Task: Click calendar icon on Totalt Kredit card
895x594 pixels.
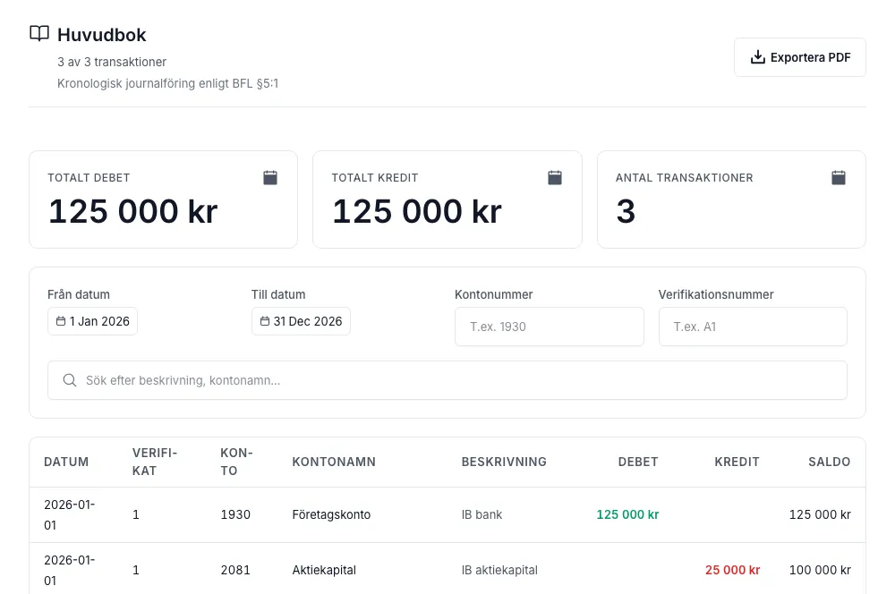Action: click(x=554, y=177)
